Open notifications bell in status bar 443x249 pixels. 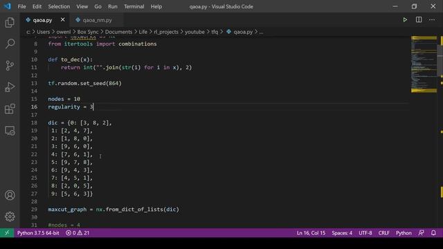(x=433, y=233)
